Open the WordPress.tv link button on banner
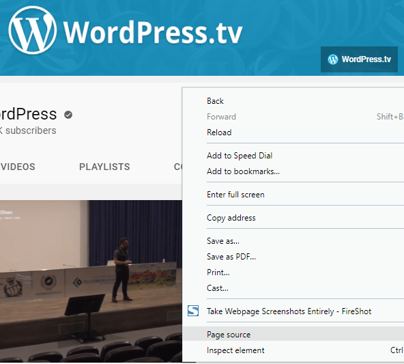Screen dimensions: 404x364 click(359, 59)
